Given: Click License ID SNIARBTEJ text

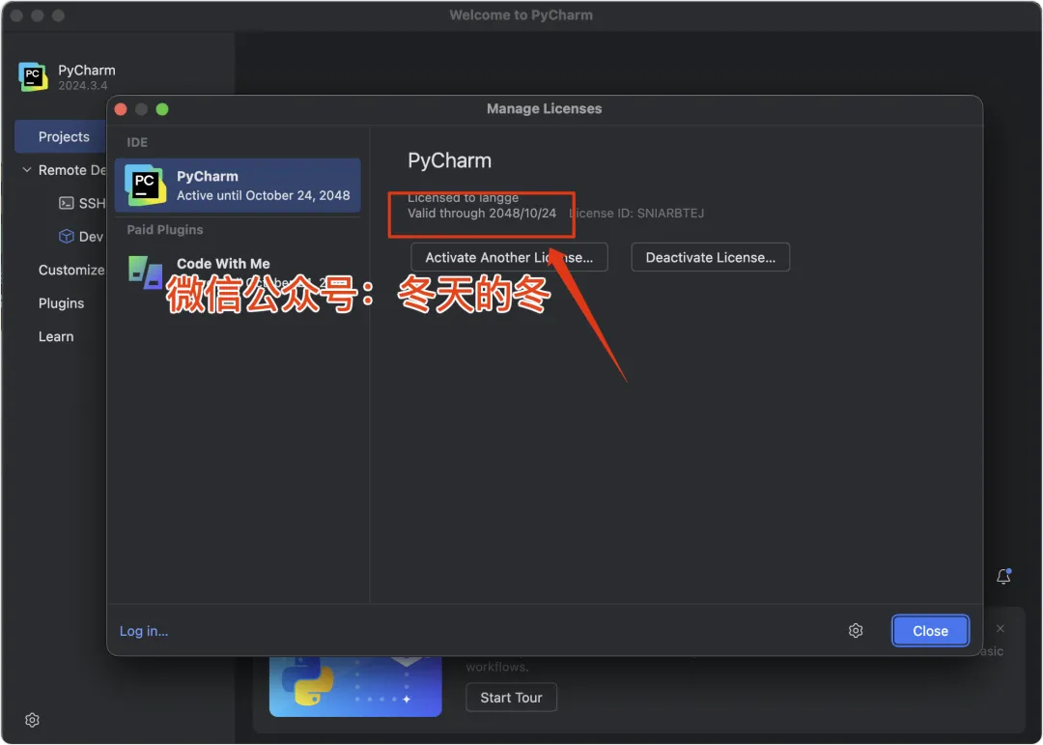Looking at the screenshot, I should (636, 213).
